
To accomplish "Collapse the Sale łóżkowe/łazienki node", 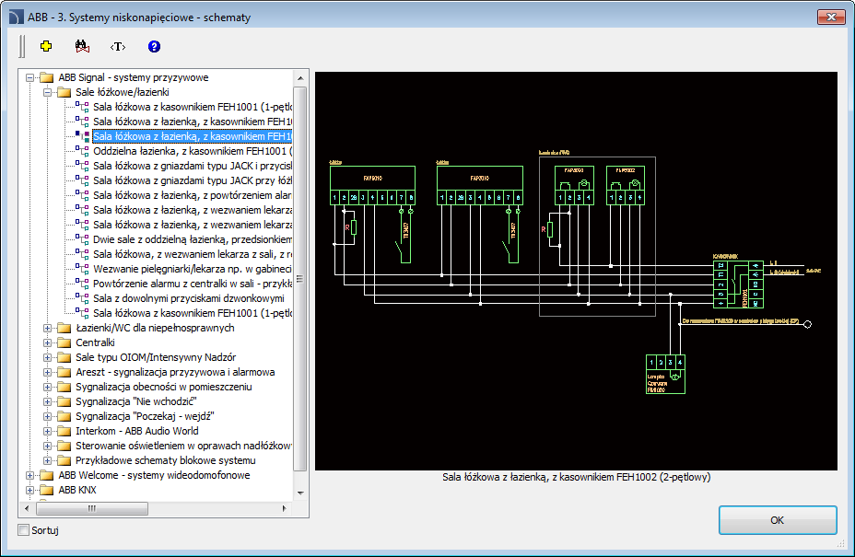I will pyautogui.click(x=48, y=92).
